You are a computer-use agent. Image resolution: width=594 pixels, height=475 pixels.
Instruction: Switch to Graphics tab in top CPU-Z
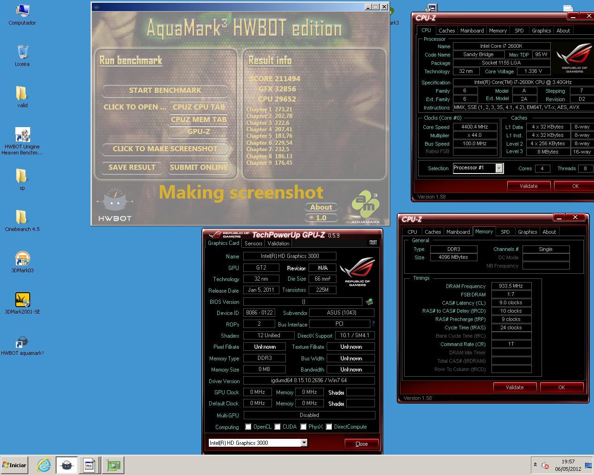[541, 31]
